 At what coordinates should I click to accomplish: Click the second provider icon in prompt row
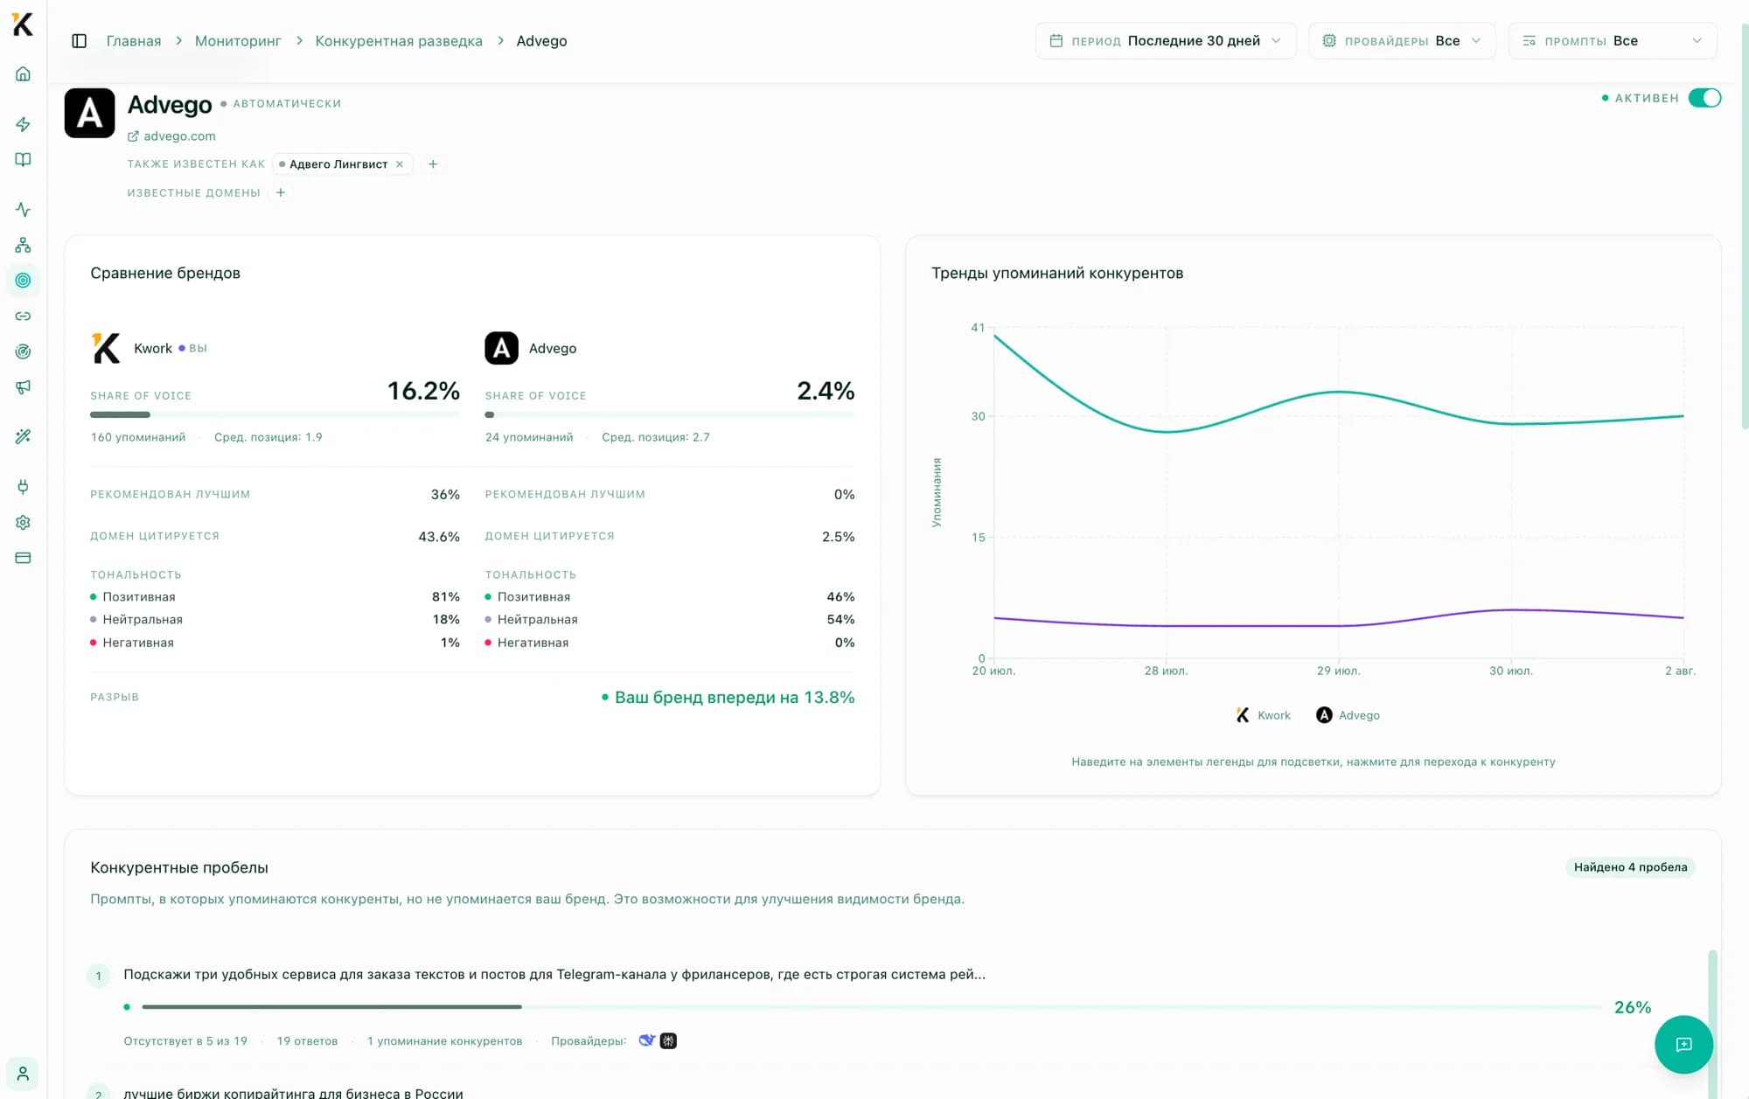(x=668, y=1040)
